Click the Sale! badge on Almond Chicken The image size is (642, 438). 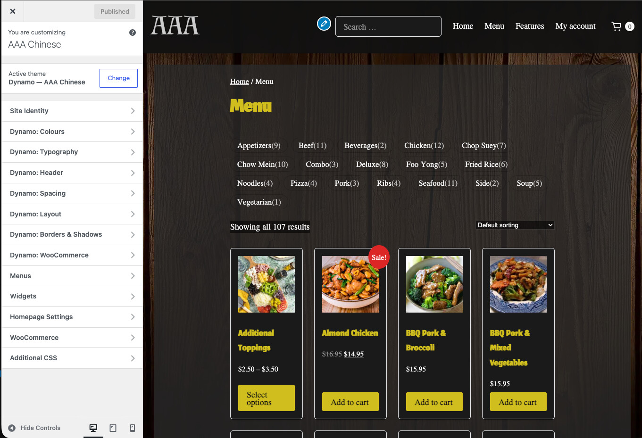pos(379,257)
